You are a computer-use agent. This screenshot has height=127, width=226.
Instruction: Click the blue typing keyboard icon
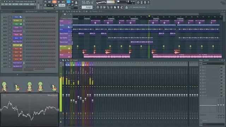(69, 2)
